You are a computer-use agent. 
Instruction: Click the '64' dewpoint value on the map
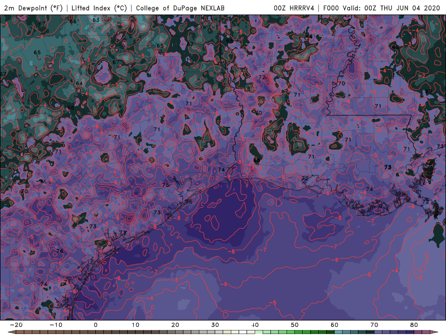pos(79,83)
